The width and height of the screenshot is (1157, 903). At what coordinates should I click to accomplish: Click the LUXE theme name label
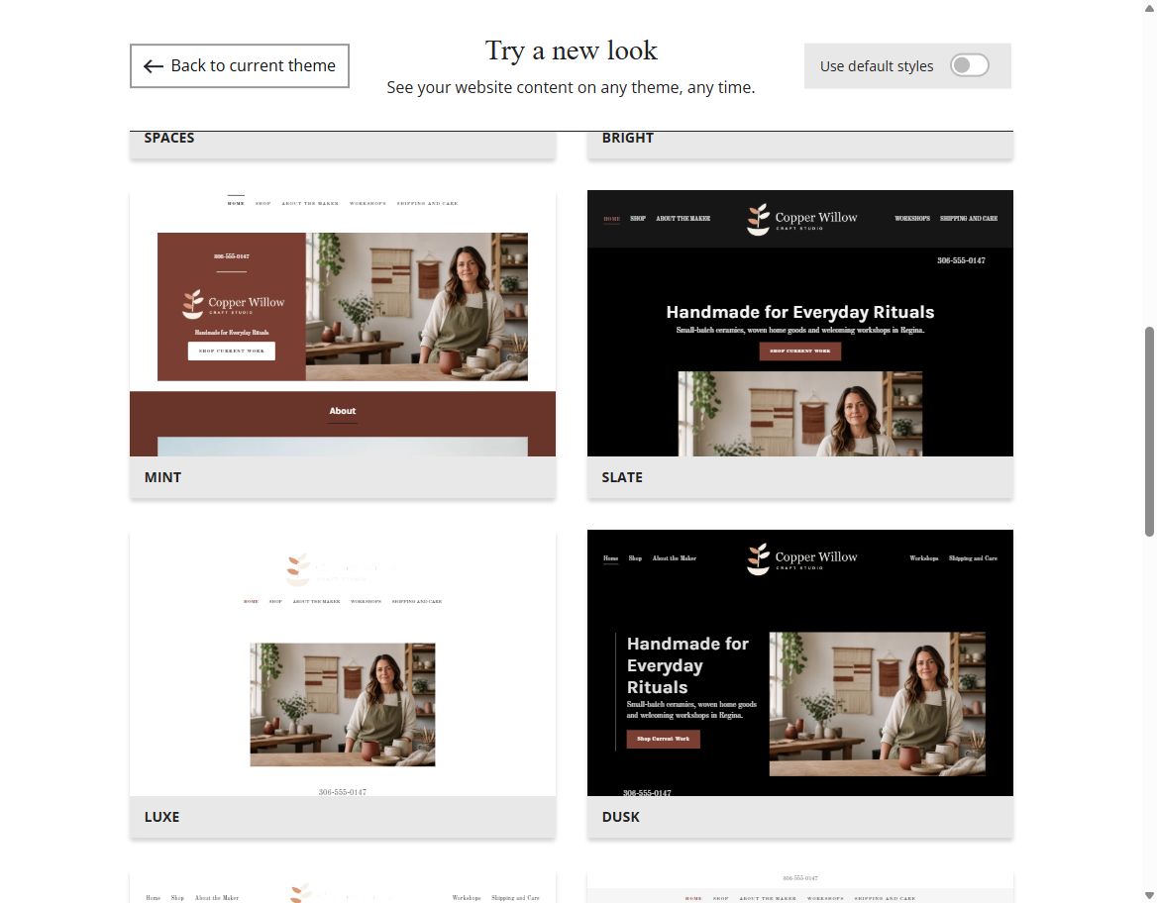pyautogui.click(x=161, y=817)
